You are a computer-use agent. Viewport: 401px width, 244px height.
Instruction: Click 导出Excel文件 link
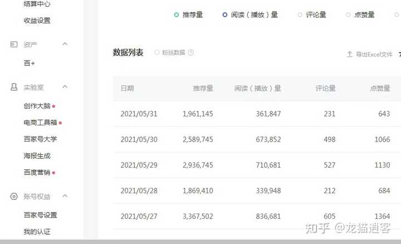pos(374,54)
